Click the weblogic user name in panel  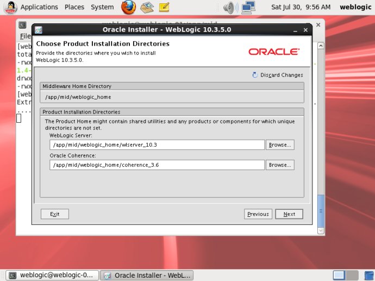tap(355, 7)
